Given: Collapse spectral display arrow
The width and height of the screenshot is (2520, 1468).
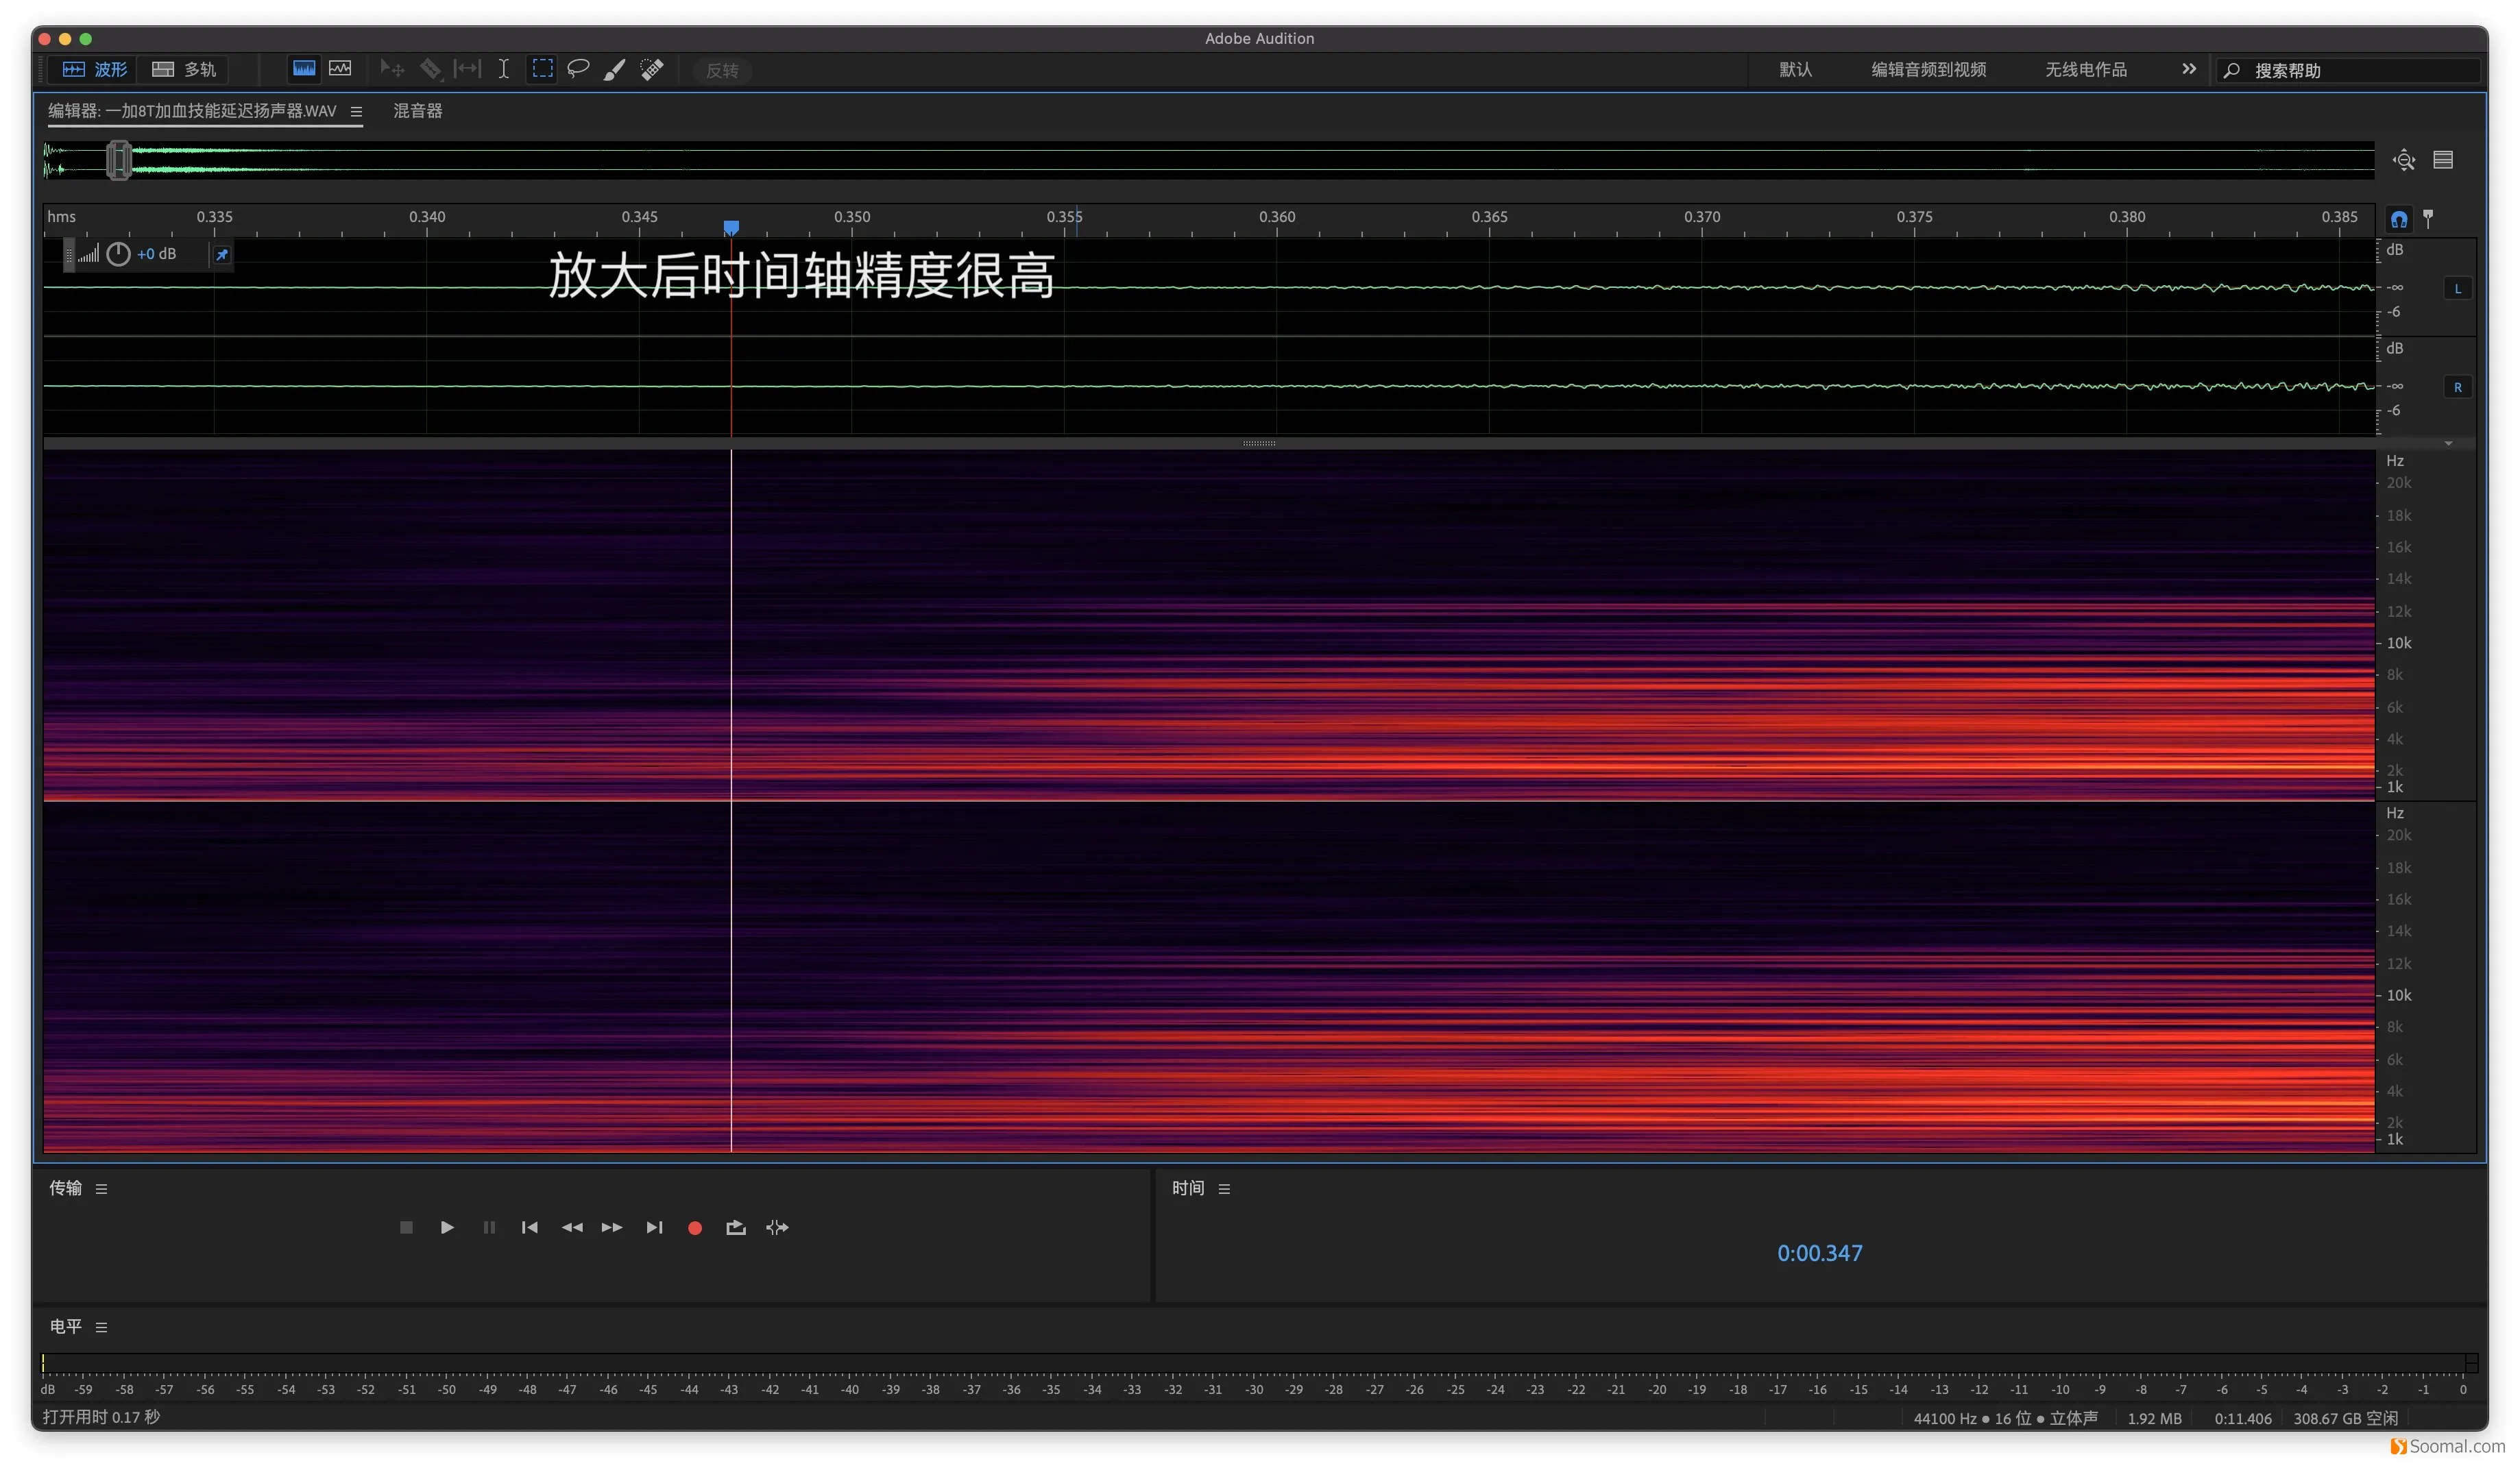Looking at the screenshot, I should point(2448,443).
